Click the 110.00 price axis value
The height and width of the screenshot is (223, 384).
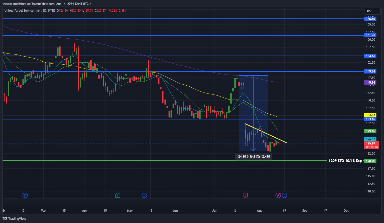click(370, 191)
